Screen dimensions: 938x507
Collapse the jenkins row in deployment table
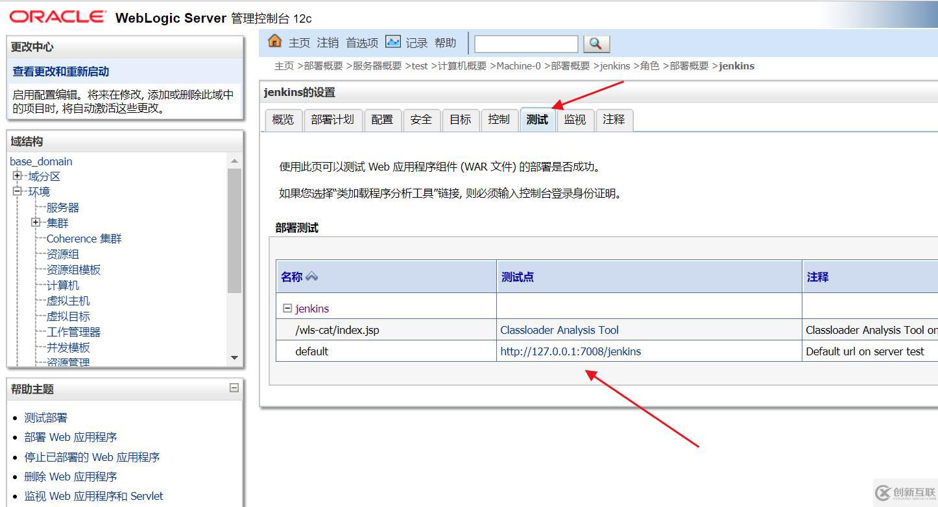(287, 309)
